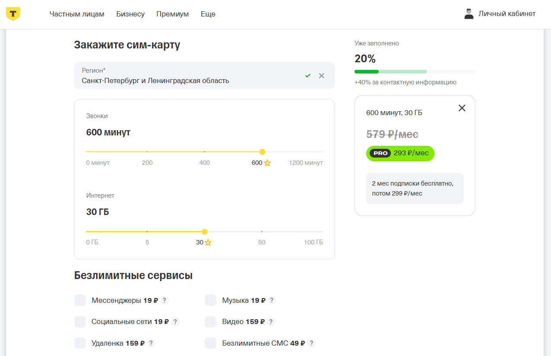Click the Личный кабинет user avatar icon
Image resolution: width=551 pixels, height=356 pixels.
[x=469, y=14]
